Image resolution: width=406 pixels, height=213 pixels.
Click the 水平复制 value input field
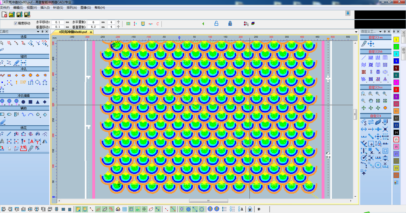click(94, 22)
